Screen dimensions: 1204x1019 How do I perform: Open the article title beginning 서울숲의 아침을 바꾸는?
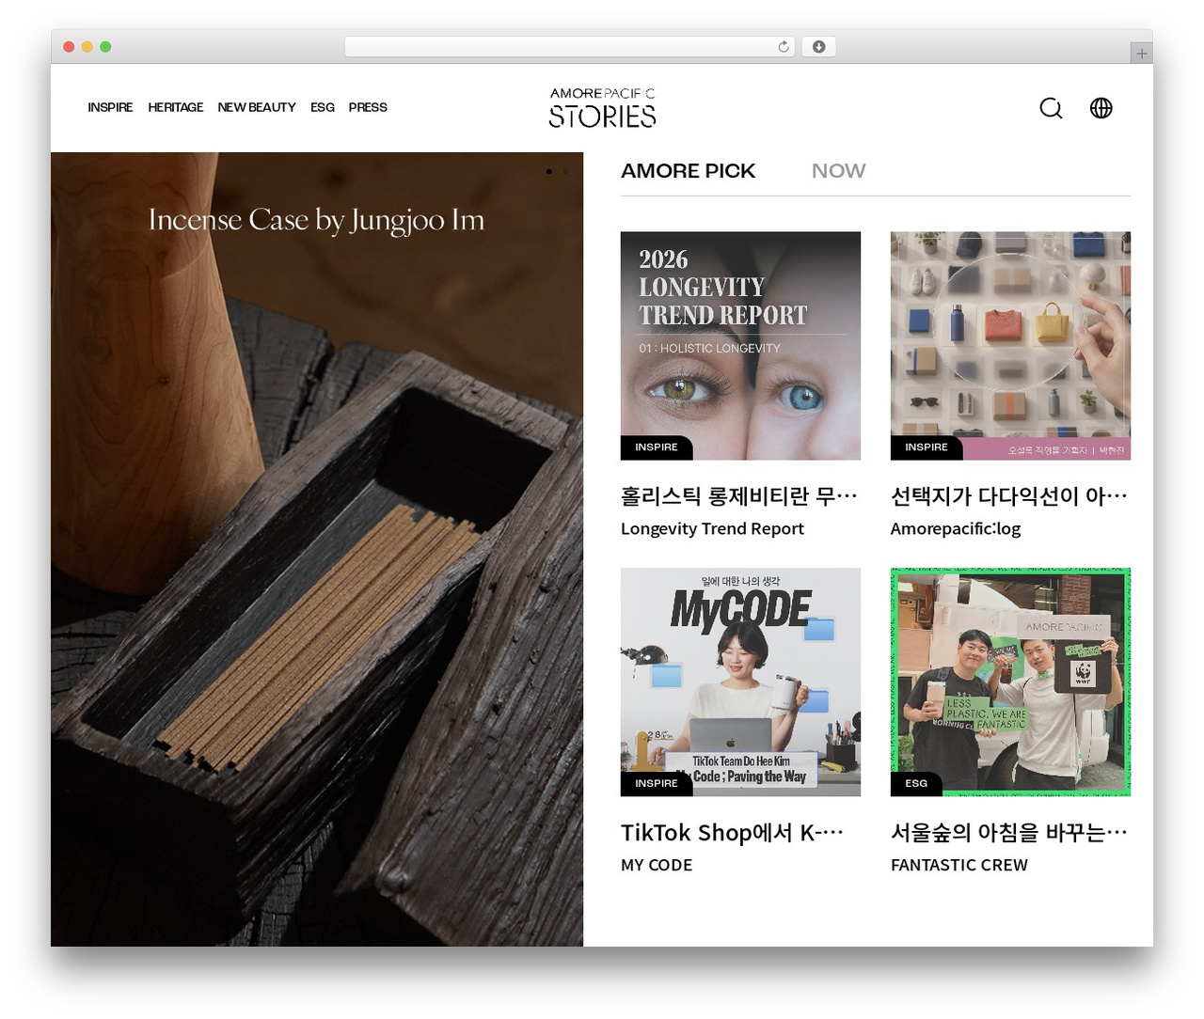click(1009, 832)
